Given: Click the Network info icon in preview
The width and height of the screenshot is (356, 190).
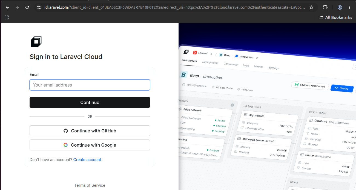Looking at the screenshot, I should tap(232, 105).
